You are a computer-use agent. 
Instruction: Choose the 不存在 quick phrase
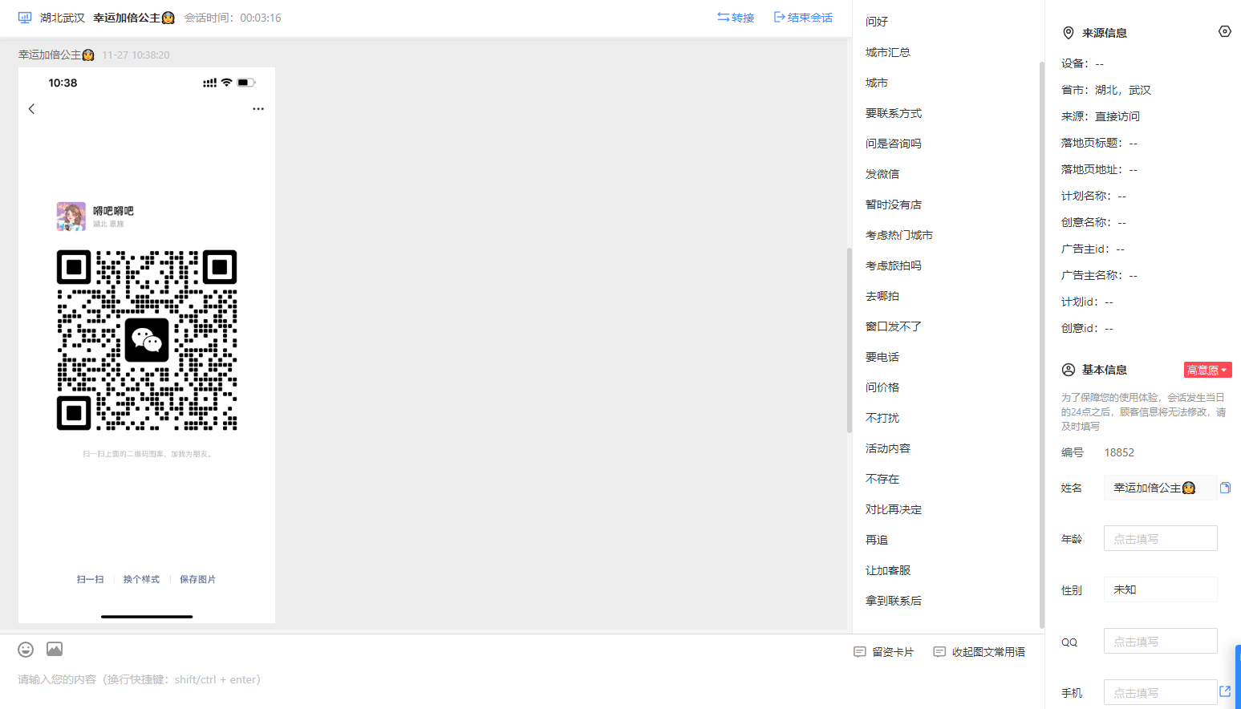[882, 479]
